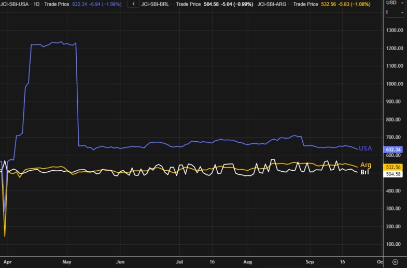Click the blue 632.34 price axis tag
This screenshot has width=407, height=268.
(394, 150)
